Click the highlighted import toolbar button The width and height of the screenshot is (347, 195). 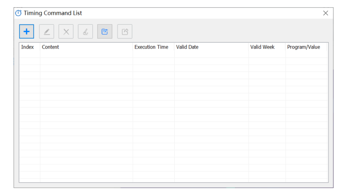tap(105, 31)
